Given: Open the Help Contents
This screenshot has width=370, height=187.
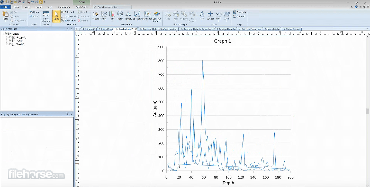Looking at the screenshot, I should pyautogui.click(x=239, y=12).
